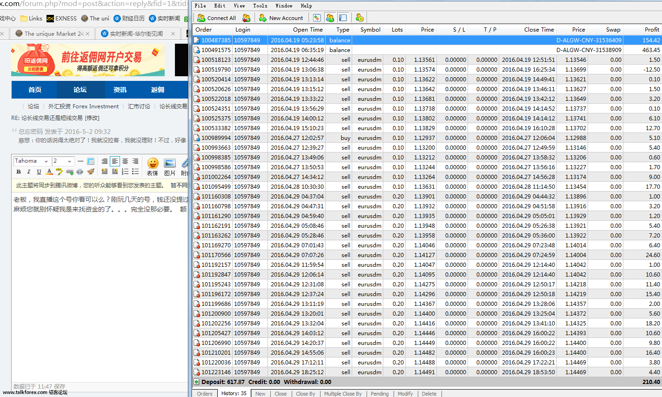Click the 资讯 navigation tab
The image size is (662, 397).
(120, 90)
